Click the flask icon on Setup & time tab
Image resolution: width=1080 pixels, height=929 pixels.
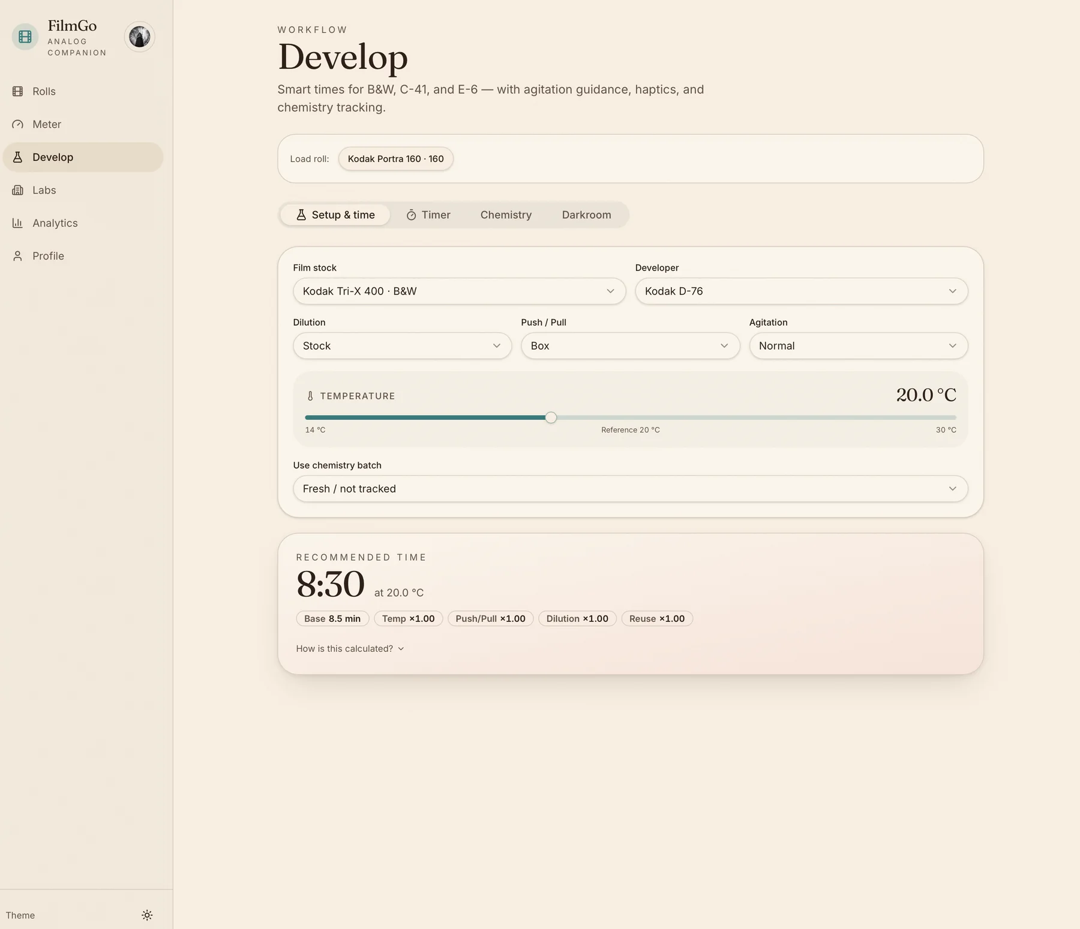[301, 215]
